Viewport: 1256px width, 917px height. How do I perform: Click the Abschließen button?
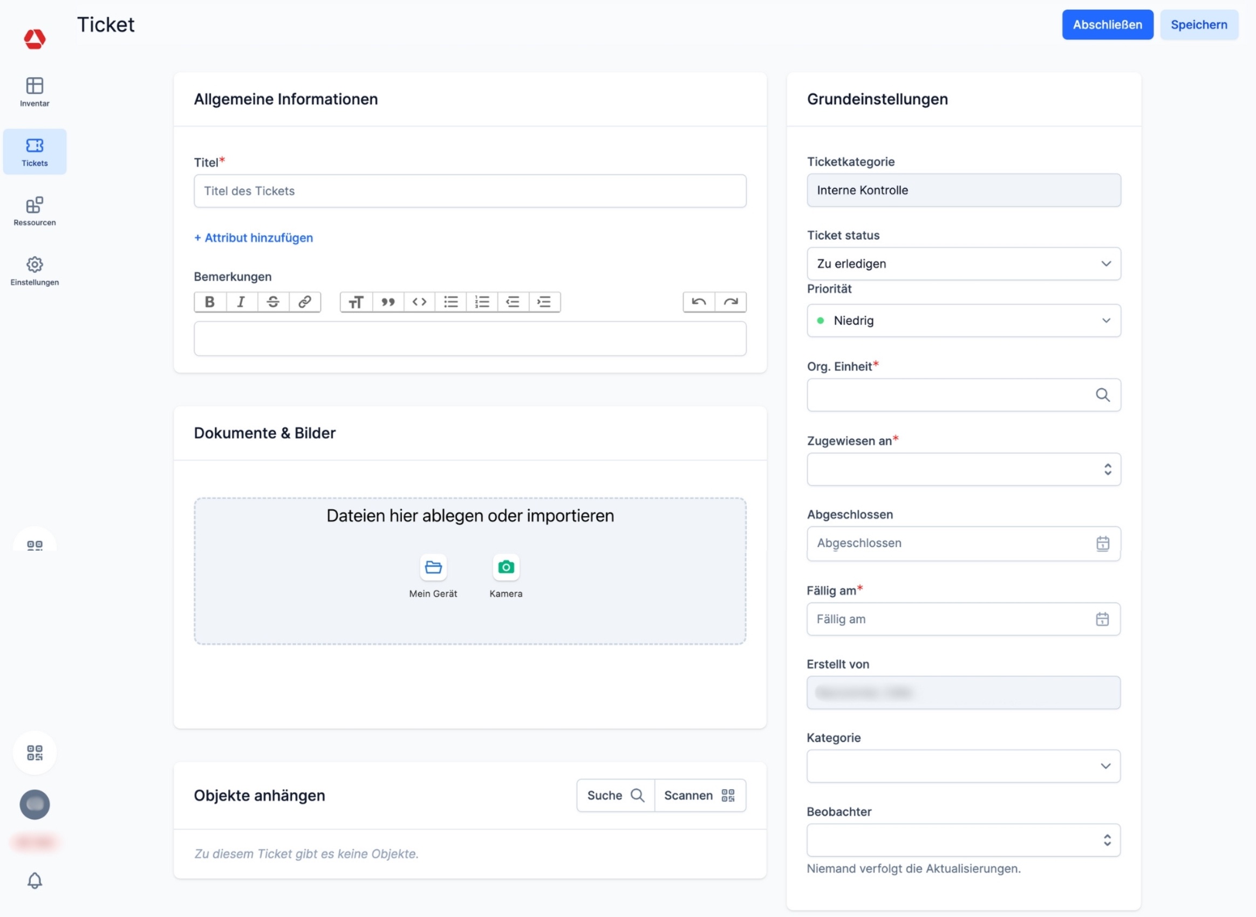tap(1107, 25)
